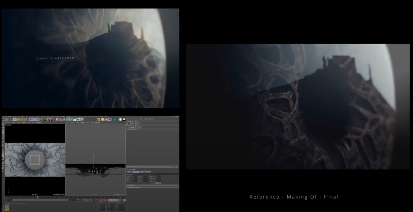Click the white heart plugin icon
This screenshot has width=413, height=212.
click(x=124, y=119)
